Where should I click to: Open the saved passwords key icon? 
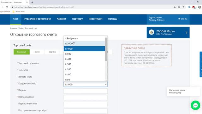(175, 7)
